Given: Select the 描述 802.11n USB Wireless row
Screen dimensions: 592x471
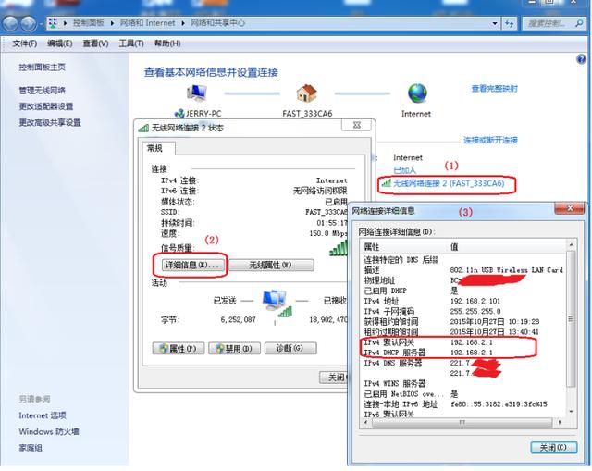Looking at the screenshot, I should (463, 270).
